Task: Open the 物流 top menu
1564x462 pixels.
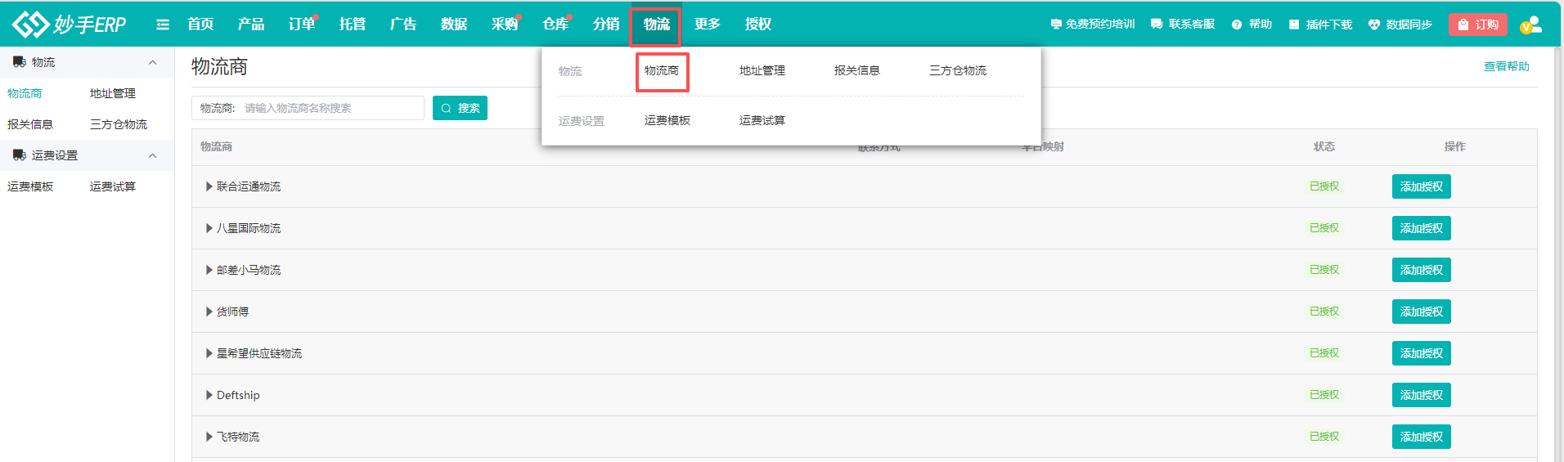Action: [657, 25]
